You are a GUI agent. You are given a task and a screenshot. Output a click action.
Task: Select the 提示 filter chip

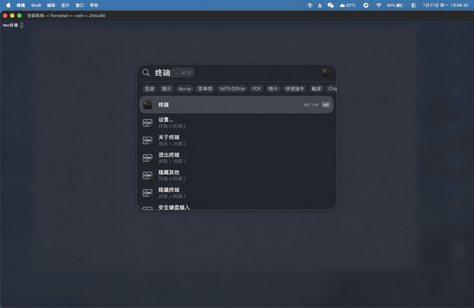[166, 89]
